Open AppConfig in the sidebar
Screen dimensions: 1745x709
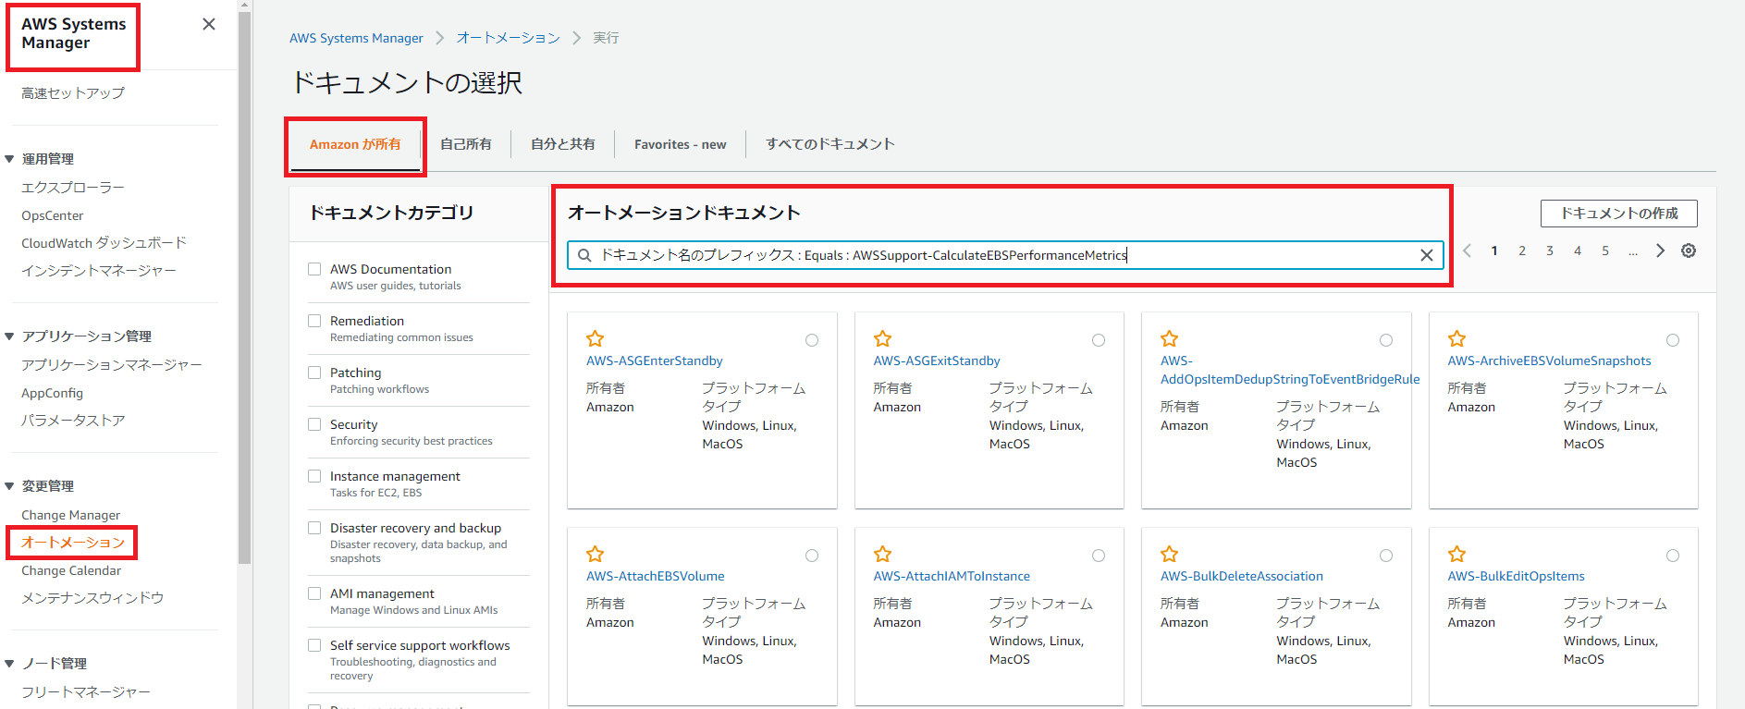(53, 393)
